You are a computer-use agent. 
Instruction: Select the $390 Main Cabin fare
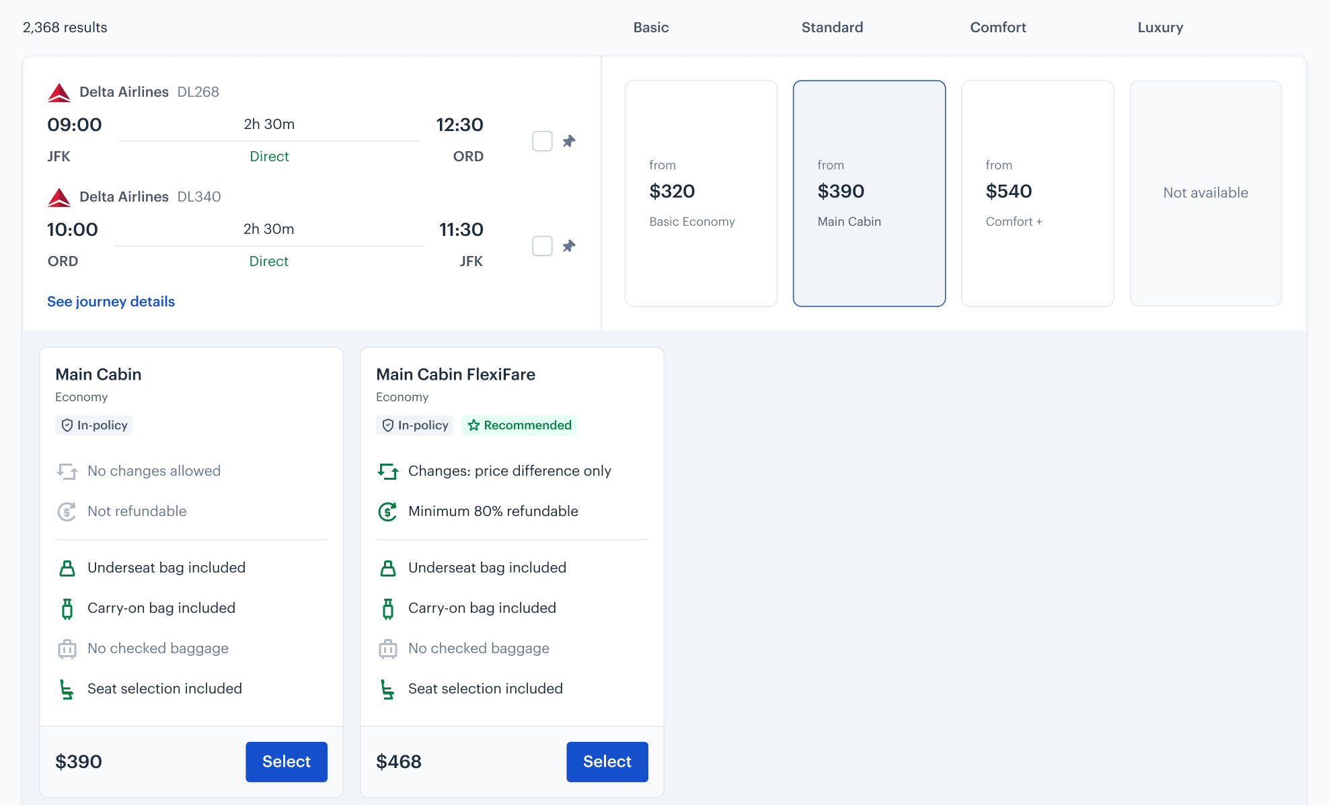click(287, 762)
